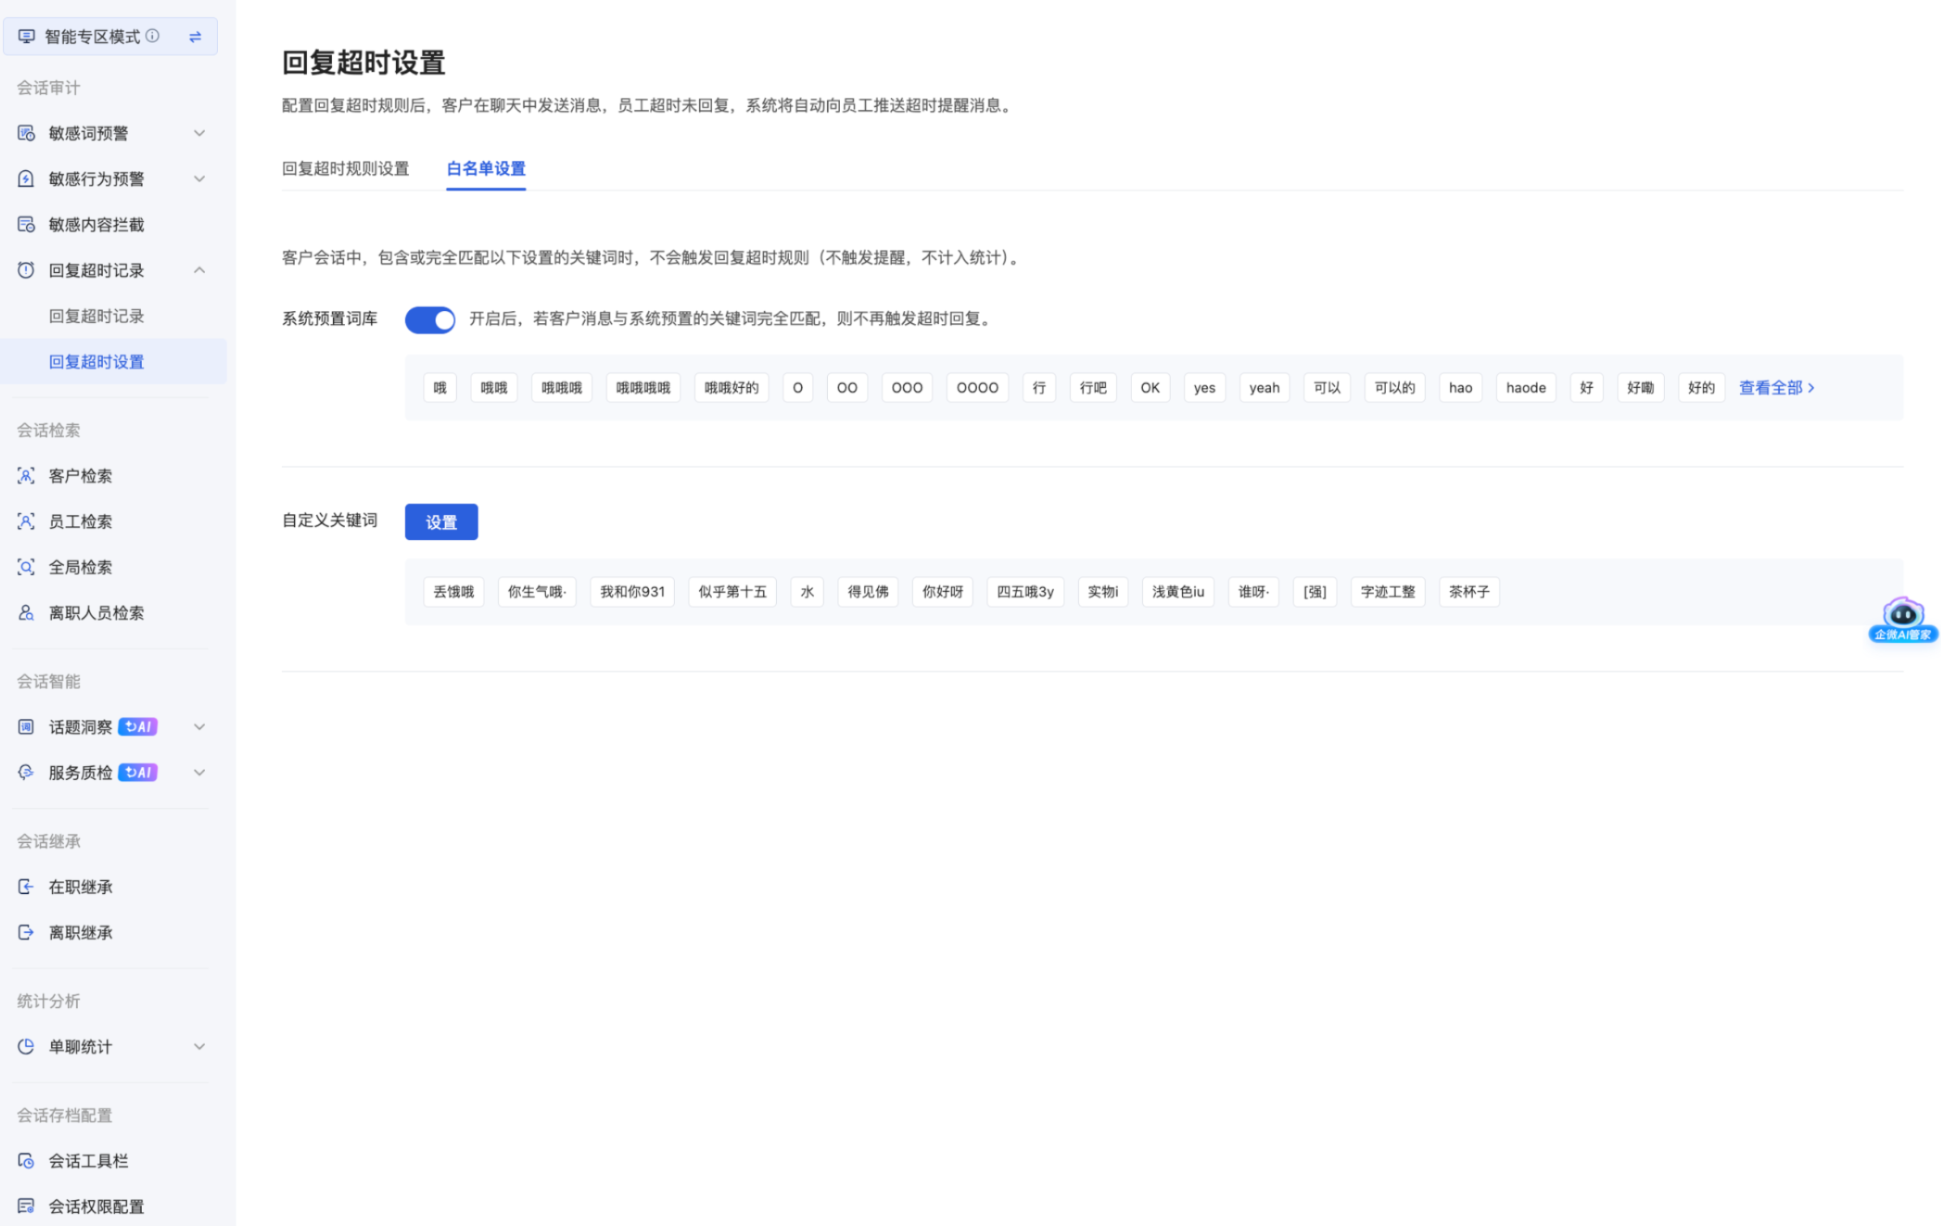The height and width of the screenshot is (1226, 1941).
Task: Click the 回复超时记录 clock icon
Action: click(x=26, y=270)
